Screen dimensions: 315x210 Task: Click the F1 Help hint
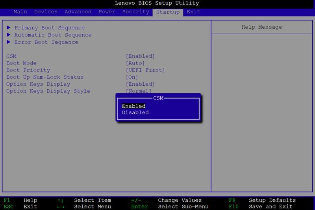[x=20, y=200]
